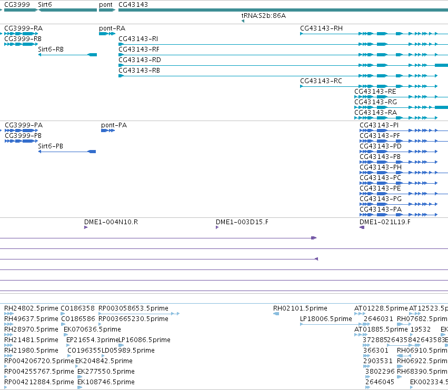Open EST LP18006.5prime
Image resolution: width=448 pixels, height=390 pixels.
click(x=326, y=319)
